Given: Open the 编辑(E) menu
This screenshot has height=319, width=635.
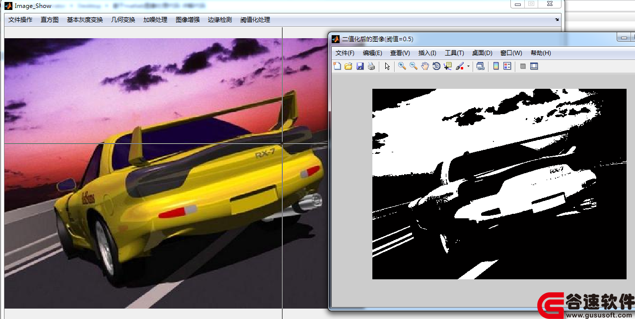Looking at the screenshot, I should (372, 53).
